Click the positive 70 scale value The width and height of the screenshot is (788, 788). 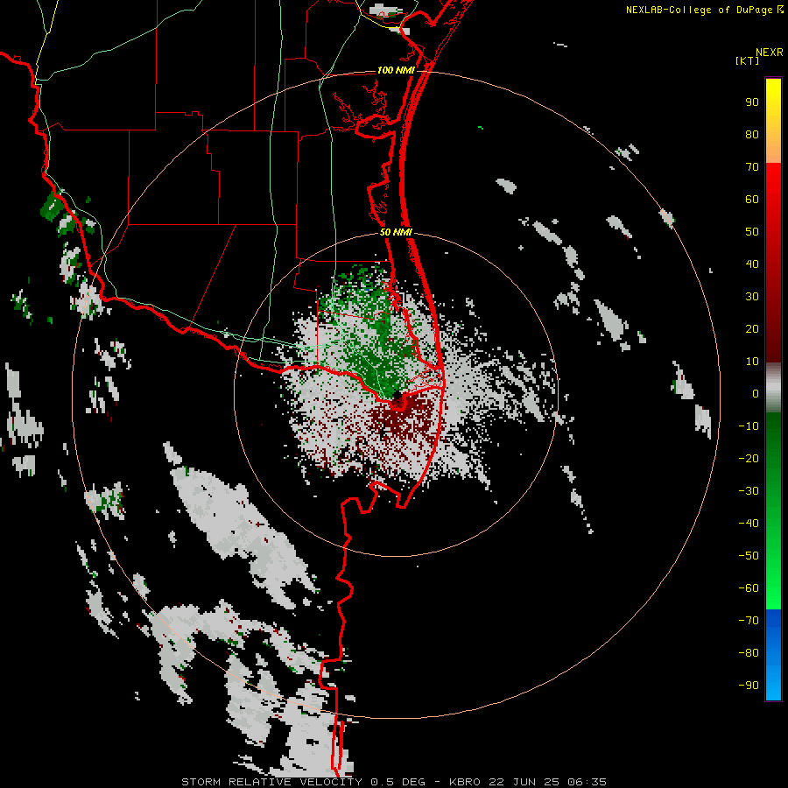click(x=752, y=167)
